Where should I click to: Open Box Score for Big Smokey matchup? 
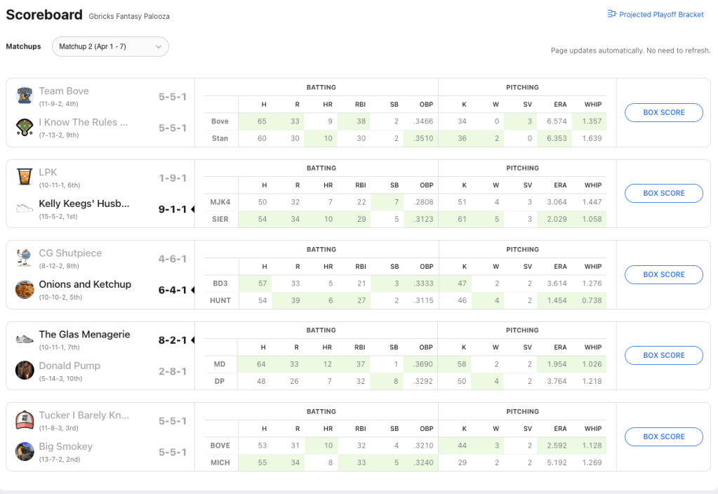pyautogui.click(x=663, y=436)
